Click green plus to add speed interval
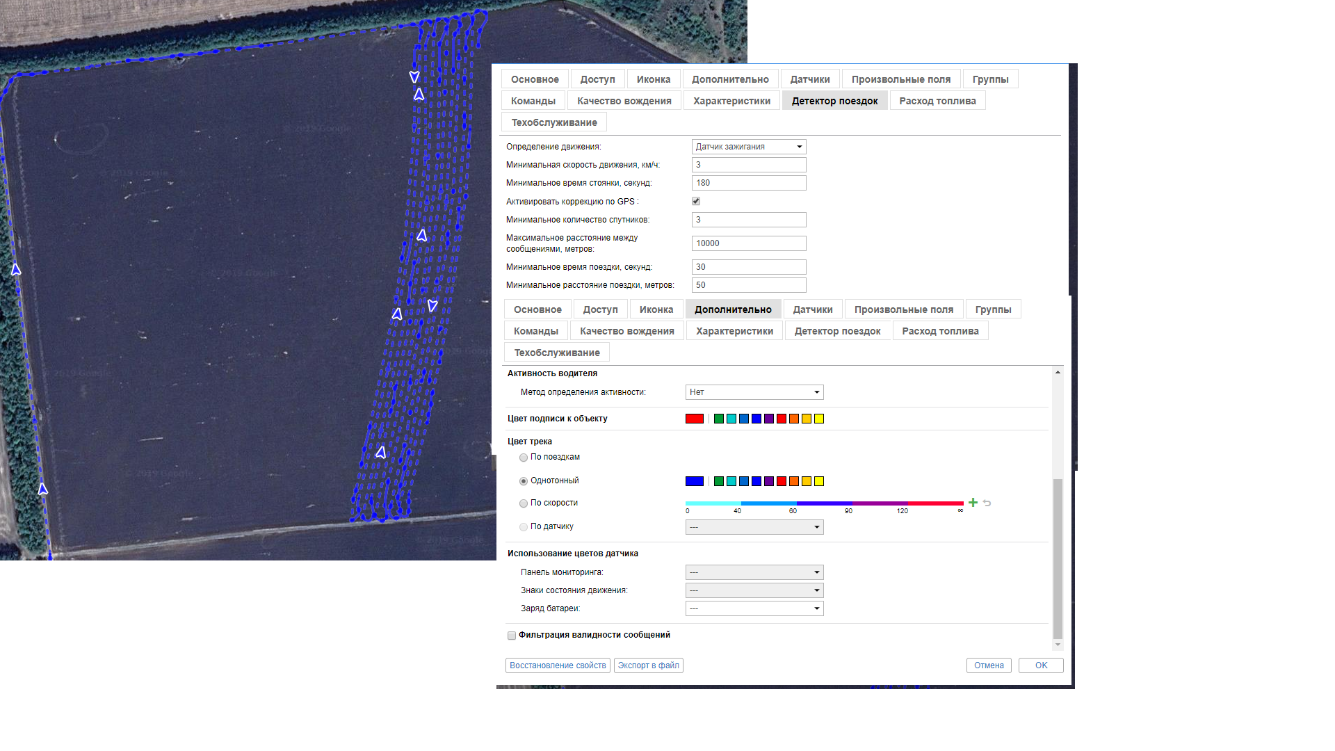The width and height of the screenshot is (1335, 751). (x=973, y=503)
